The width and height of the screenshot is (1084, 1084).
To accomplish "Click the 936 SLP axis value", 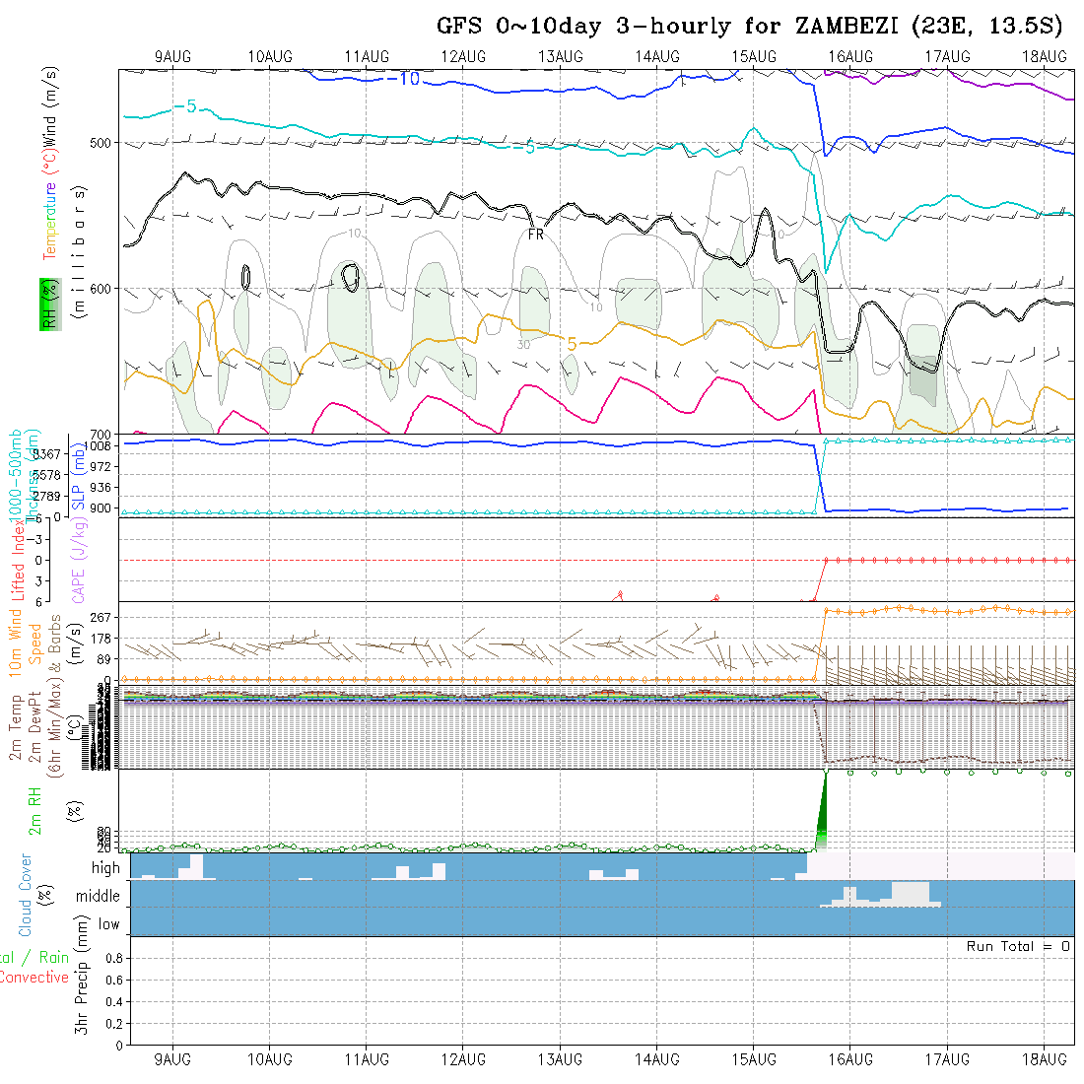I will coord(101,488).
